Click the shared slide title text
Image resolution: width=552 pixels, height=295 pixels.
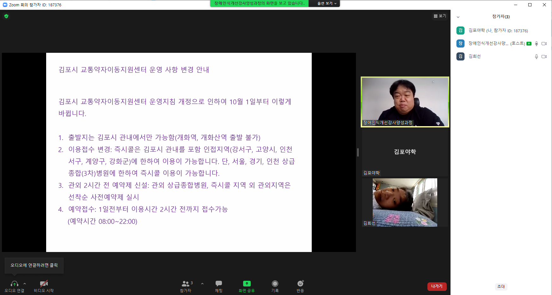click(134, 70)
